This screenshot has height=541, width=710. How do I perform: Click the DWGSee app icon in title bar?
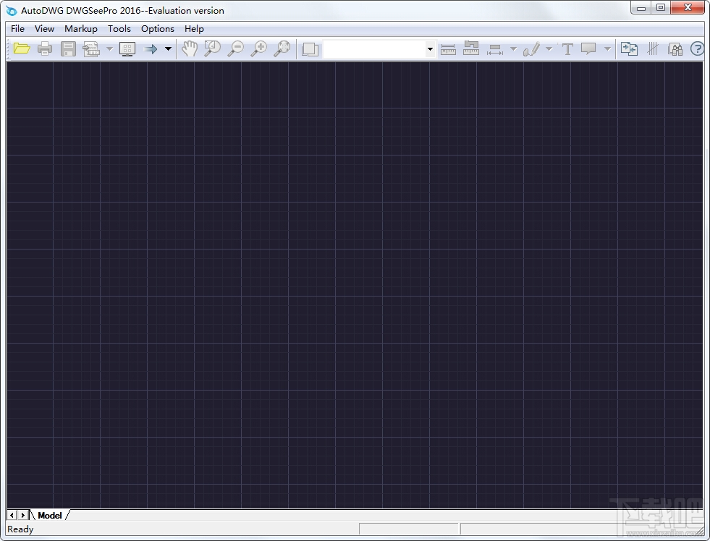[x=12, y=10]
